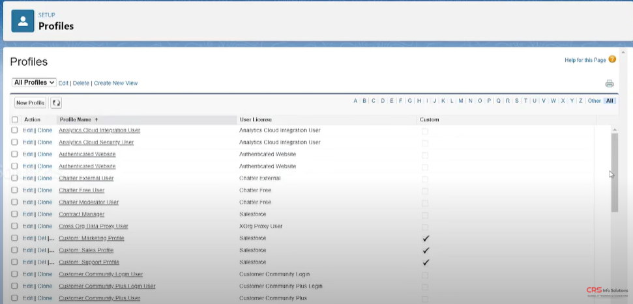633x304 pixels.
Task: Open the Chatter Free User profile
Action: (81, 190)
